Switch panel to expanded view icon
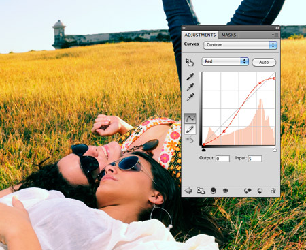Image resolution: width=306 pixels, height=250 pixels. point(201,191)
